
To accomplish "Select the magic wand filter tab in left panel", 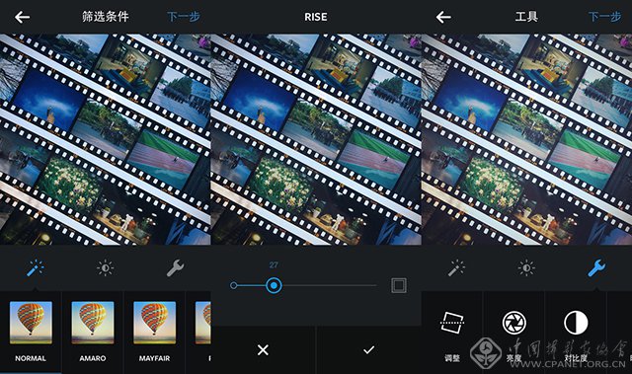I will pyautogui.click(x=36, y=268).
